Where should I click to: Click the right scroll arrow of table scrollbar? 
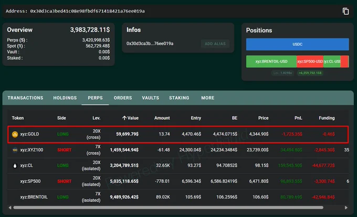346,208
